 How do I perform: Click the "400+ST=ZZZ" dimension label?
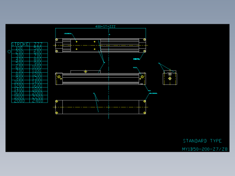click(x=105, y=27)
